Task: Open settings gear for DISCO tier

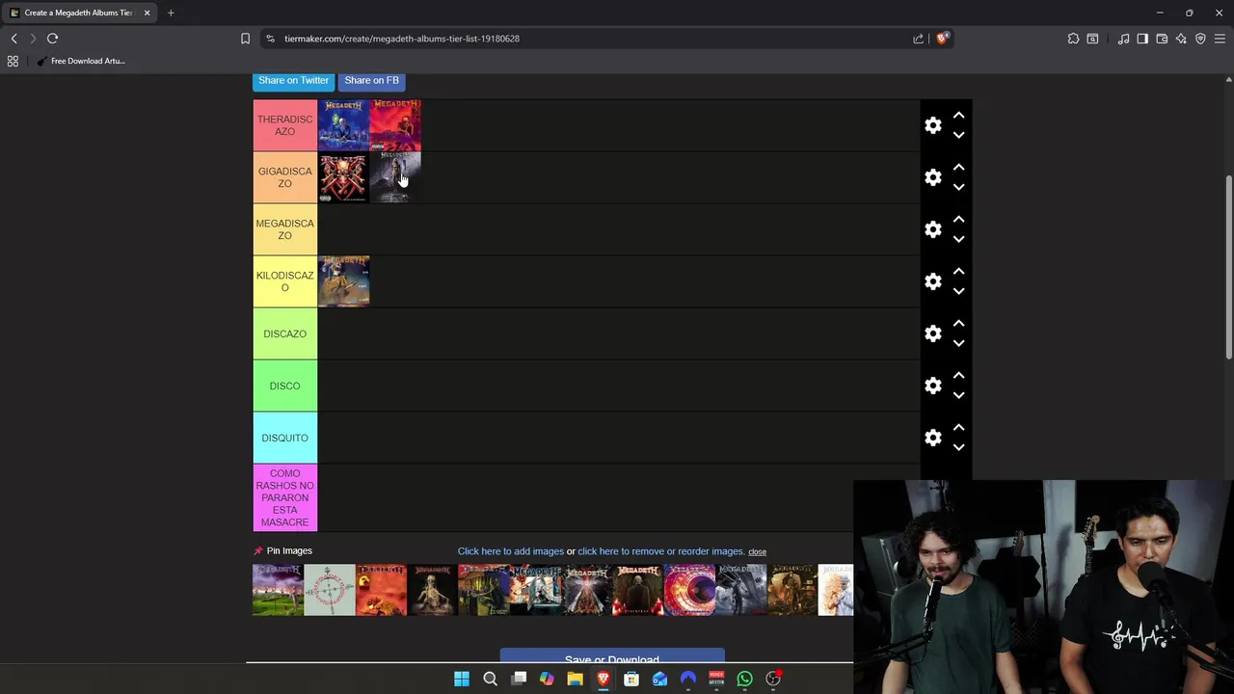Action: coord(932,386)
